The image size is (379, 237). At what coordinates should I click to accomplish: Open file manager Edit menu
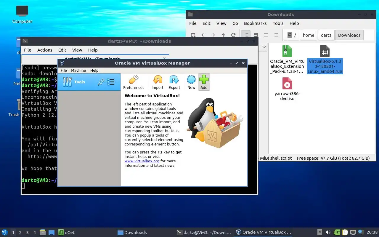[x=206, y=23]
